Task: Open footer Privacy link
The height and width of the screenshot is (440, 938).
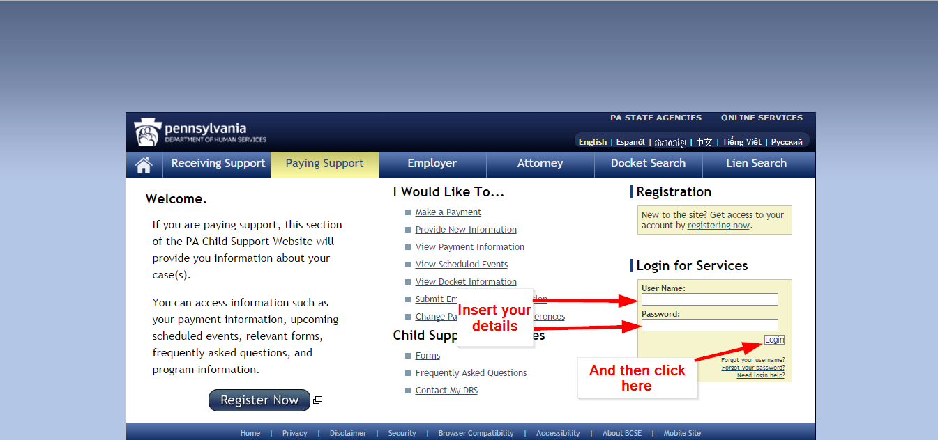Action: (294, 433)
